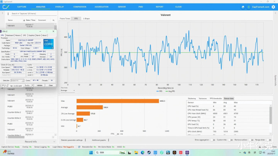Open the CapFrameX.com link
Image resolution: width=278 pixels, height=156 pixels.
click(262, 7)
